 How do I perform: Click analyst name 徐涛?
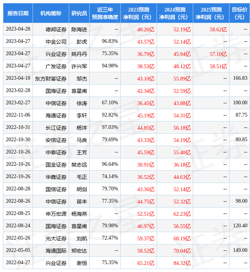pyautogui.click(x=82, y=103)
